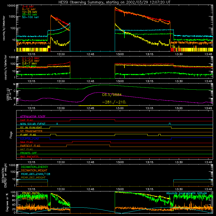The width and height of the screenshot is (216, 216).
Task: Select the yellow 12-25 keV legend label
Action: (29, 12)
